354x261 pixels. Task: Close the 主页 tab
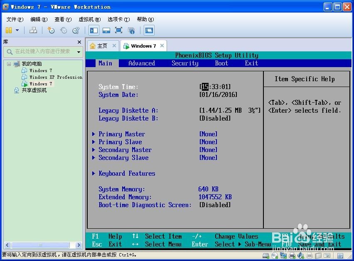click(x=114, y=46)
